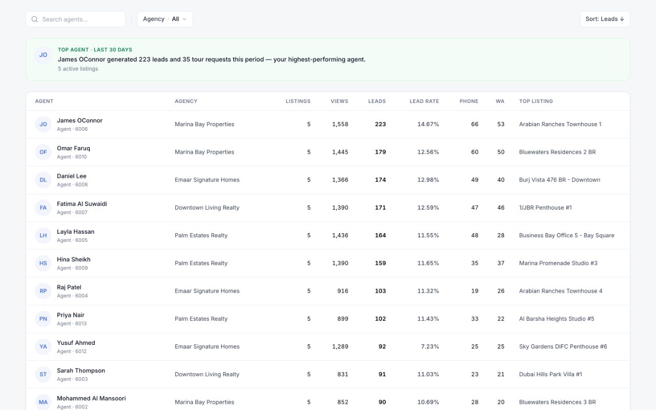Image resolution: width=656 pixels, height=410 pixels.
Task: Focus the Search agents input field
Action: (x=76, y=19)
